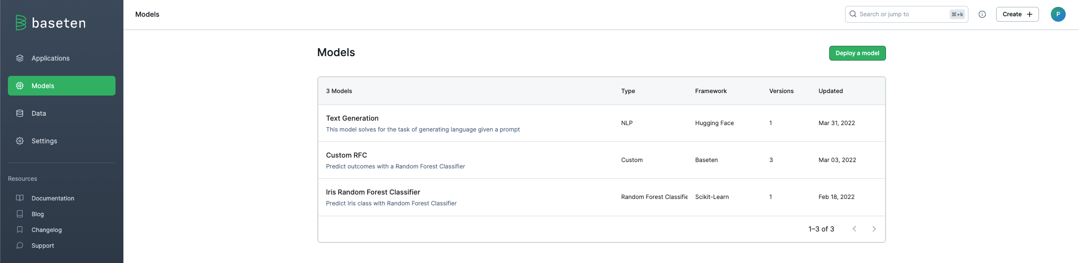The image size is (1079, 263).
Task: Click the Documentation book icon
Action: [x=20, y=198]
